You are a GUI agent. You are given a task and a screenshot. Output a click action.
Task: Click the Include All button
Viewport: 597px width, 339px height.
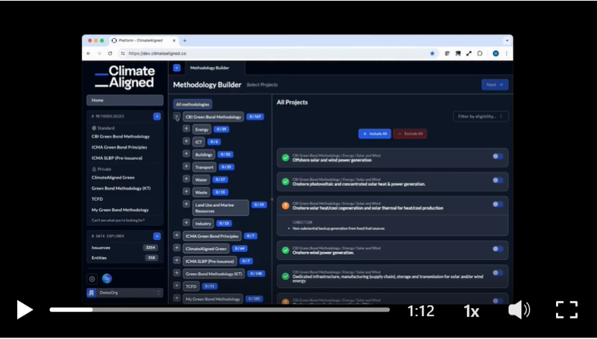[x=375, y=134]
